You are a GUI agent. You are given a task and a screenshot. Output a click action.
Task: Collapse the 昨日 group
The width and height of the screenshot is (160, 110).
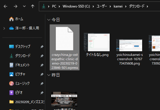tap(49, 75)
